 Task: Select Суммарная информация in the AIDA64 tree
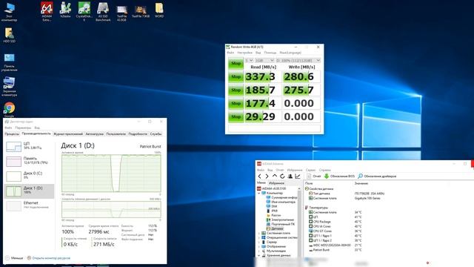[281, 197]
